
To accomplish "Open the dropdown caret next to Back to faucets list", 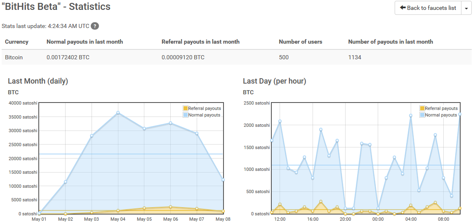I will click(466, 8).
